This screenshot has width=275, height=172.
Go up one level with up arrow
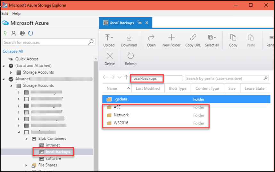click(x=126, y=77)
